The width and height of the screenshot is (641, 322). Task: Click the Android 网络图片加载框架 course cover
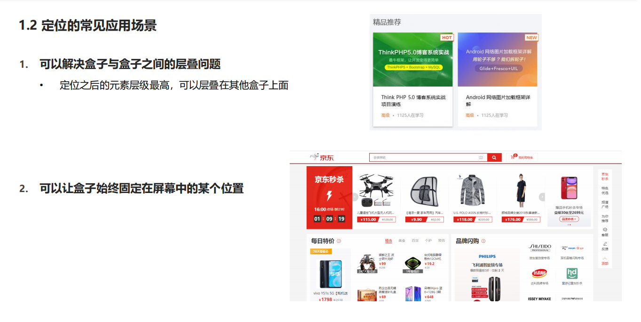click(x=498, y=59)
